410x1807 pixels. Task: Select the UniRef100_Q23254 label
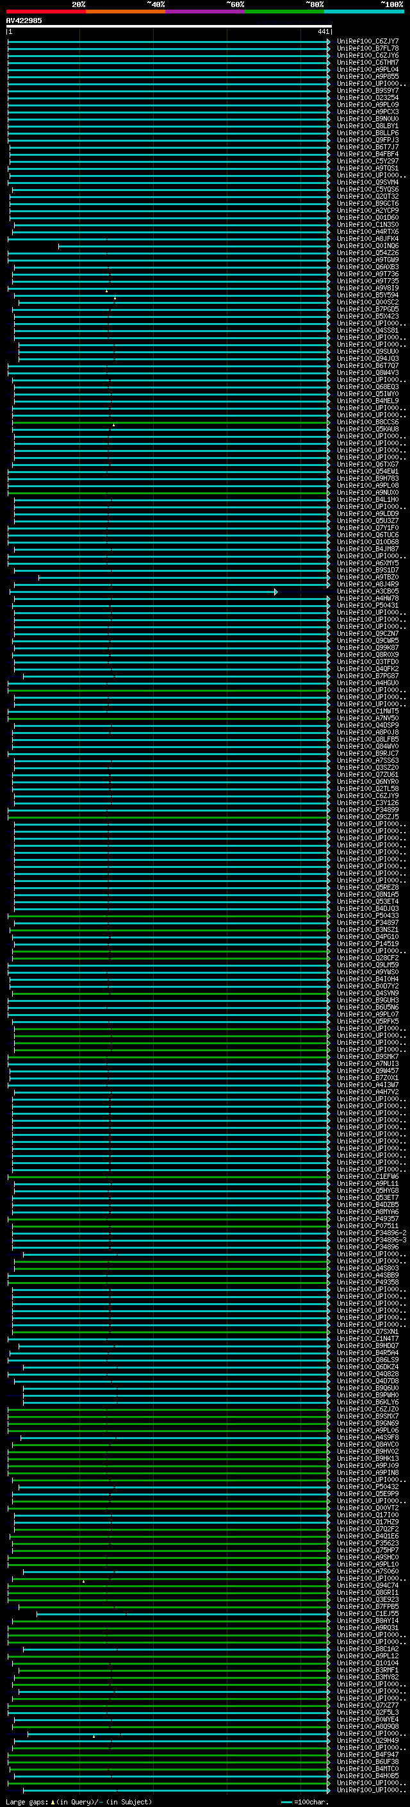coord(367,97)
